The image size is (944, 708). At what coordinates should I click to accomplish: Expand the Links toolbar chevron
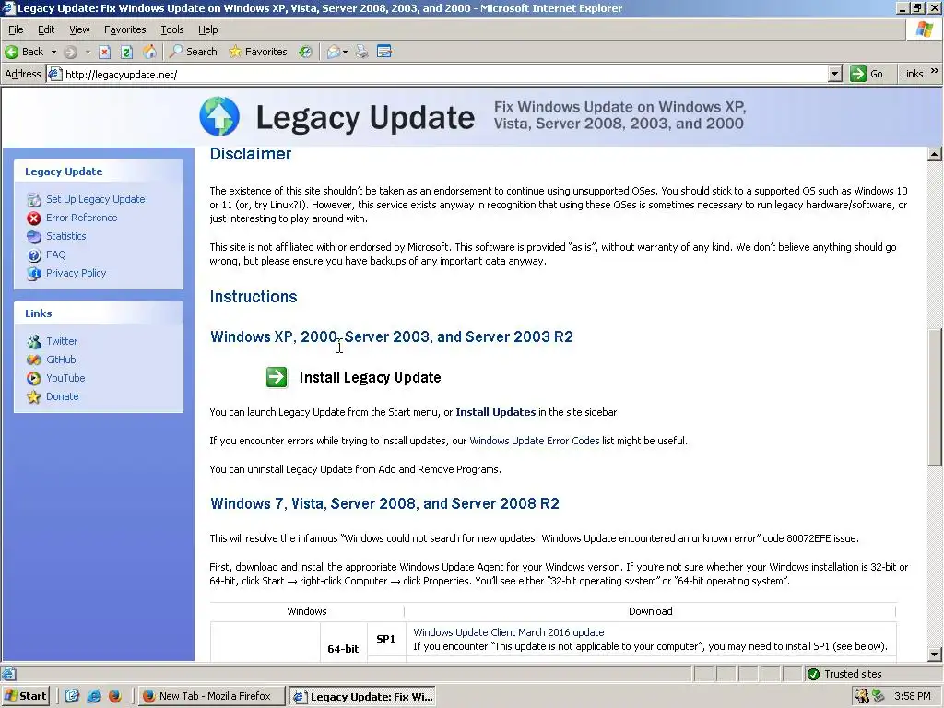(x=935, y=71)
